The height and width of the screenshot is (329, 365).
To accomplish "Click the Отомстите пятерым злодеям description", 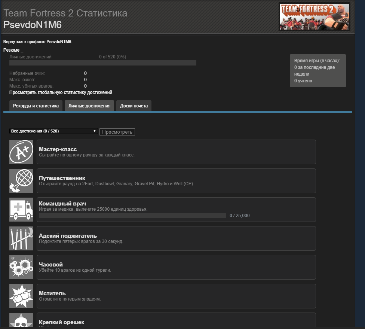I will 70,299.
